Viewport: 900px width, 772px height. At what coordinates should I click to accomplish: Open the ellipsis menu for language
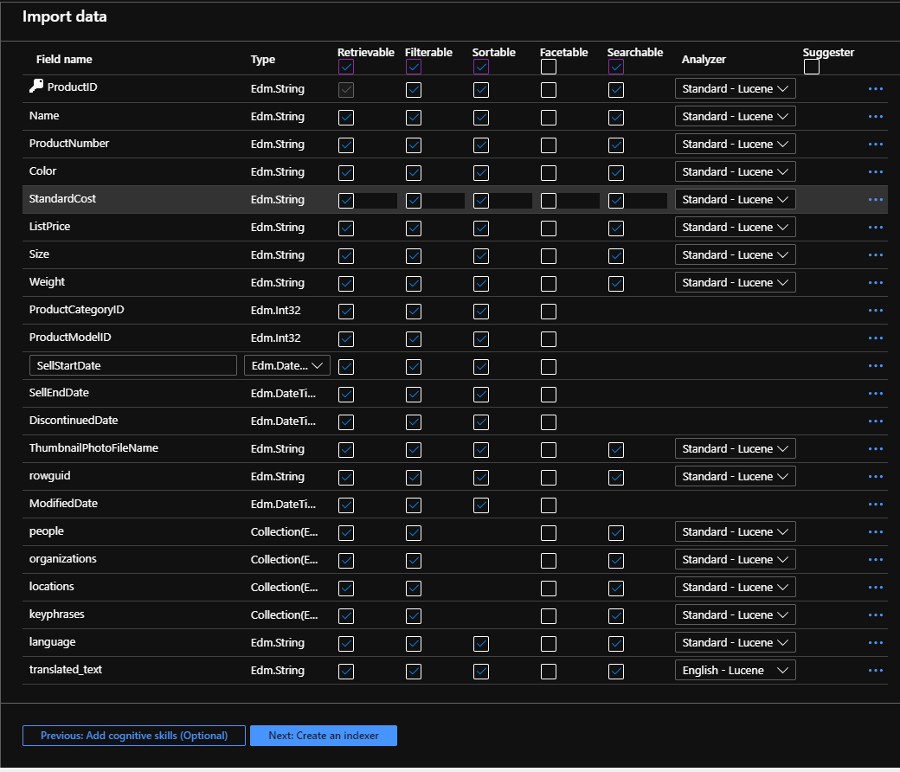click(x=875, y=642)
